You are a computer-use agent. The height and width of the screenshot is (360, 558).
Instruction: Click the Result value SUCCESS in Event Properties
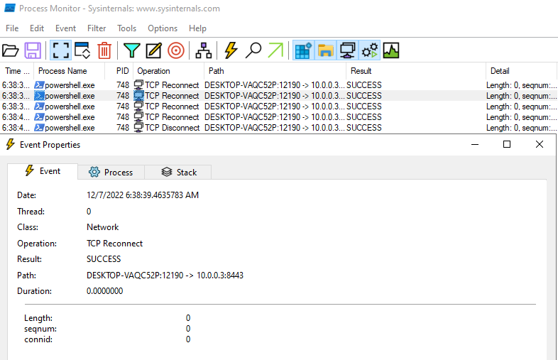click(104, 259)
